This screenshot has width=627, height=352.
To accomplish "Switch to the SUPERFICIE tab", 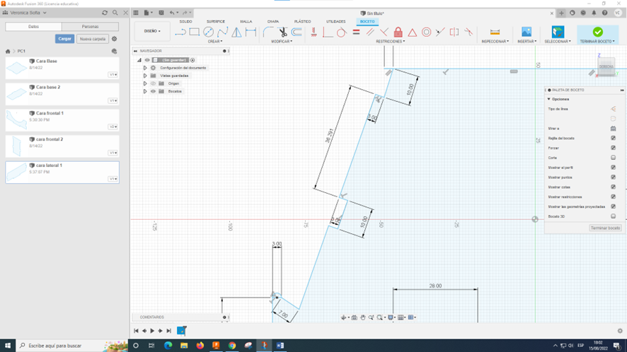I will [216, 22].
